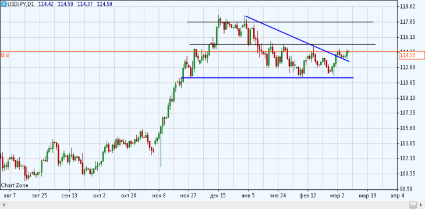Click the 100.35 price axis label
This screenshot has width=425, height=209.
(408, 174)
